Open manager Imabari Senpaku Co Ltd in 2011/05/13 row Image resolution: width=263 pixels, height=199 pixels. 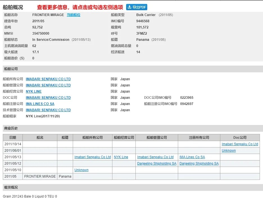pos(155,157)
